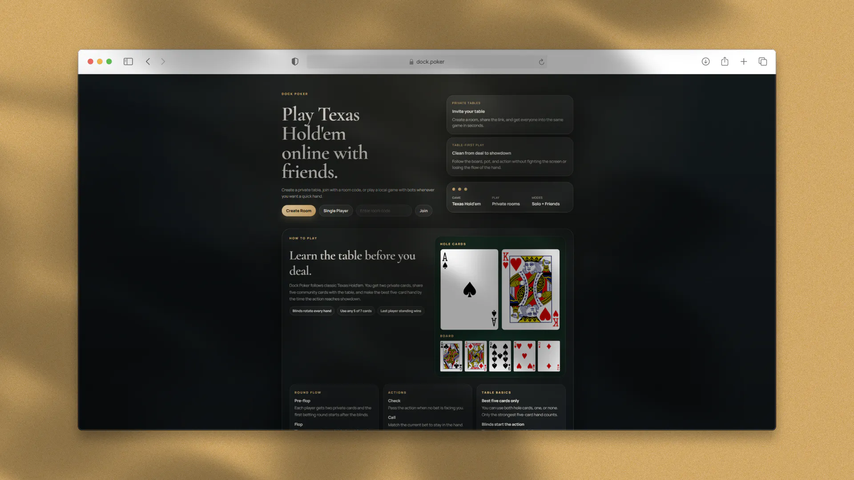Image resolution: width=854 pixels, height=480 pixels.
Task: Start a Single Player game
Action: point(336,211)
